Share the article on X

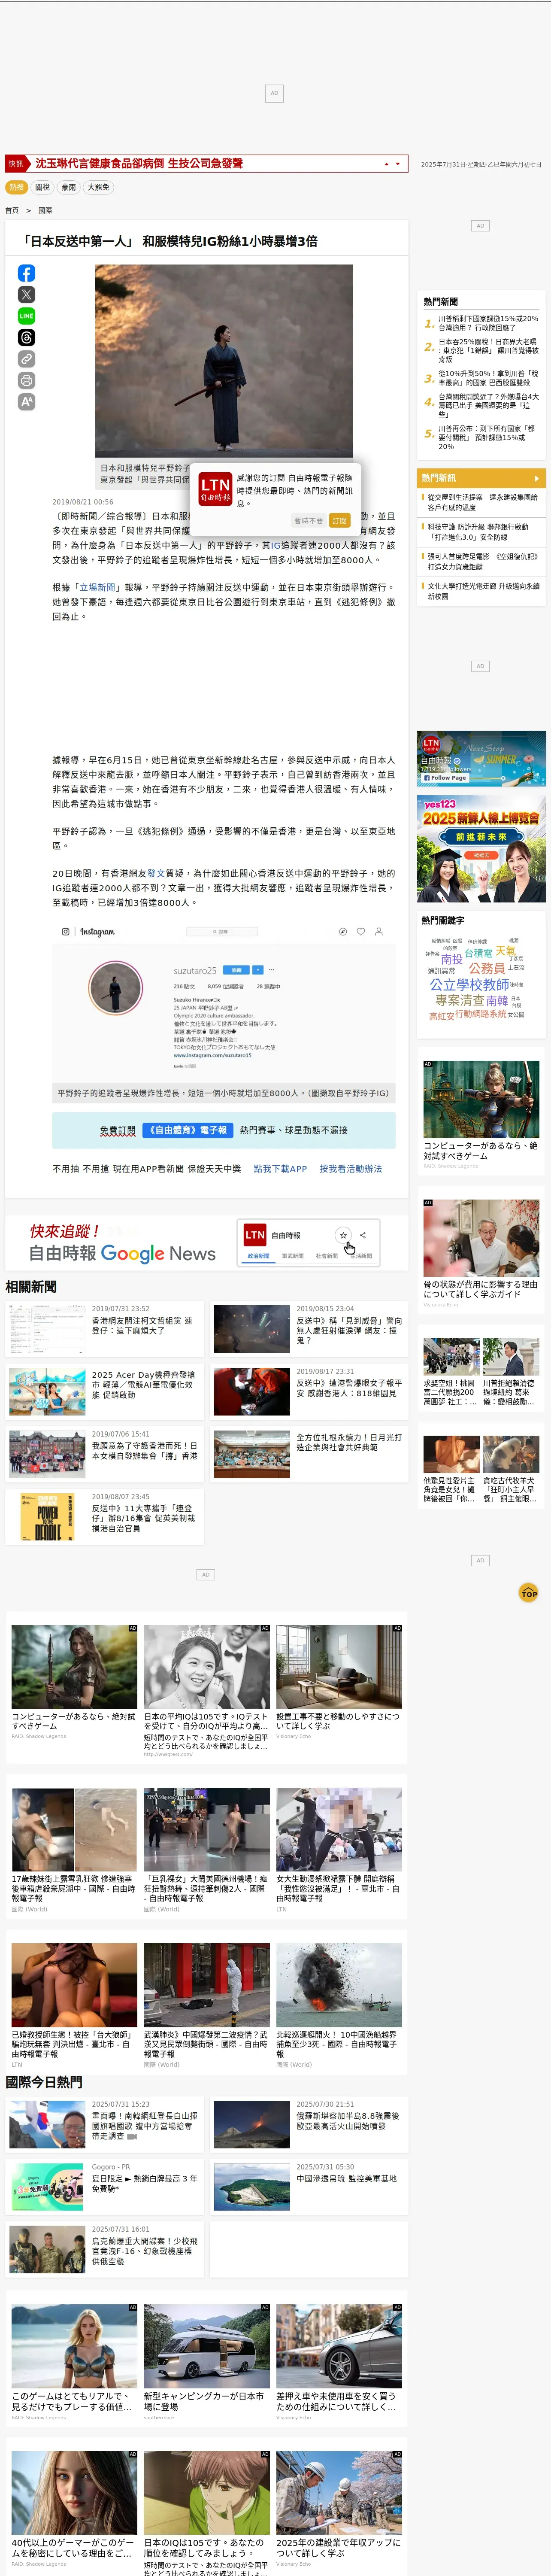(x=27, y=295)
